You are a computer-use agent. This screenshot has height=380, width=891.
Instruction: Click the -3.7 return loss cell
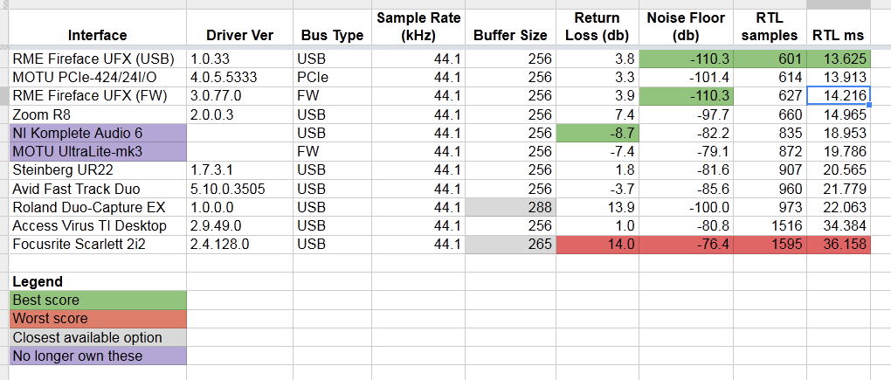597,190
